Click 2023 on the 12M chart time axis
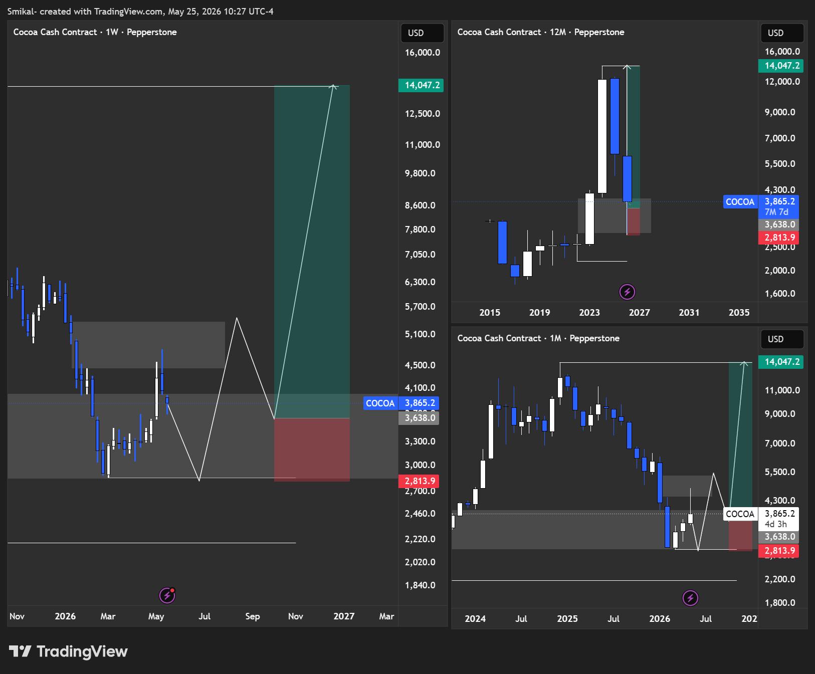Image resolution: width=815 pixels, height=674 pixels. 589,313
